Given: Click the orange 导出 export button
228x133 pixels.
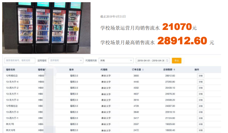Looking at the screenshot, I should [x=177, y=60].
